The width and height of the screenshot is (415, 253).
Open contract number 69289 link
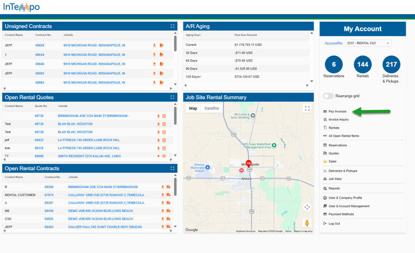(49, 187)
